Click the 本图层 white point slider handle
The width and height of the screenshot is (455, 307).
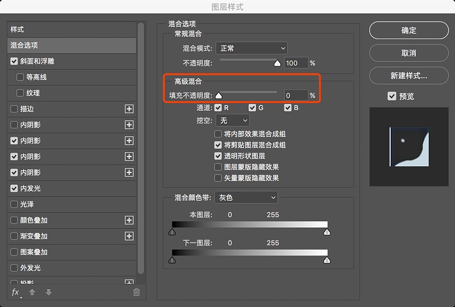pos(327,232)
